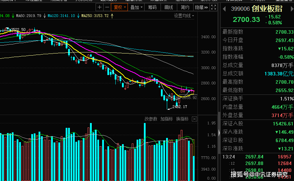Close the volume indicator panel
294x181 pixels.
[x=195, y=119]
